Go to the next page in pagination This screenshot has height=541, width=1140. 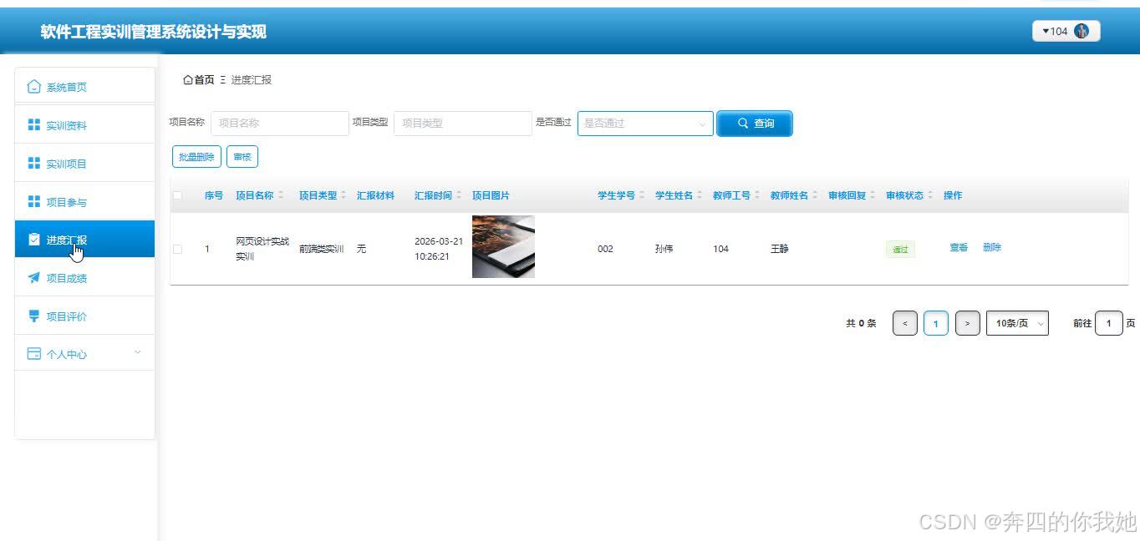[968, 323]
